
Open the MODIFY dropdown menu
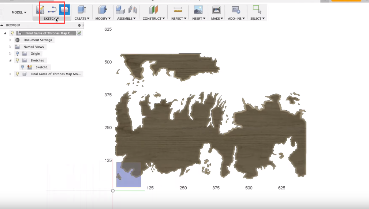coord(103,18)
